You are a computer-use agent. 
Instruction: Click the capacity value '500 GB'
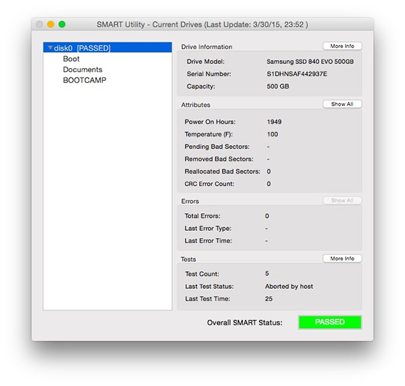click(278, 86)
